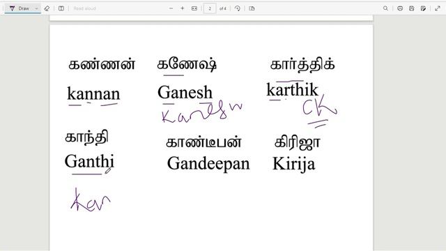Click the word 'Gandeepan'
The width and height of the screenshot is (446, 251).
click(x=208, y=164)
